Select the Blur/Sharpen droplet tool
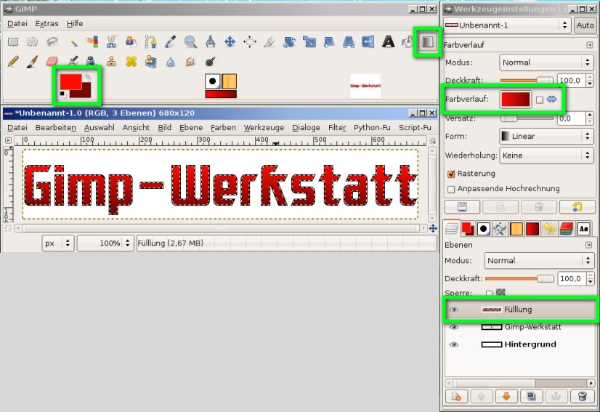Image resolution: width=600 pixels, height=412 pixels. (x=171, y=61)
